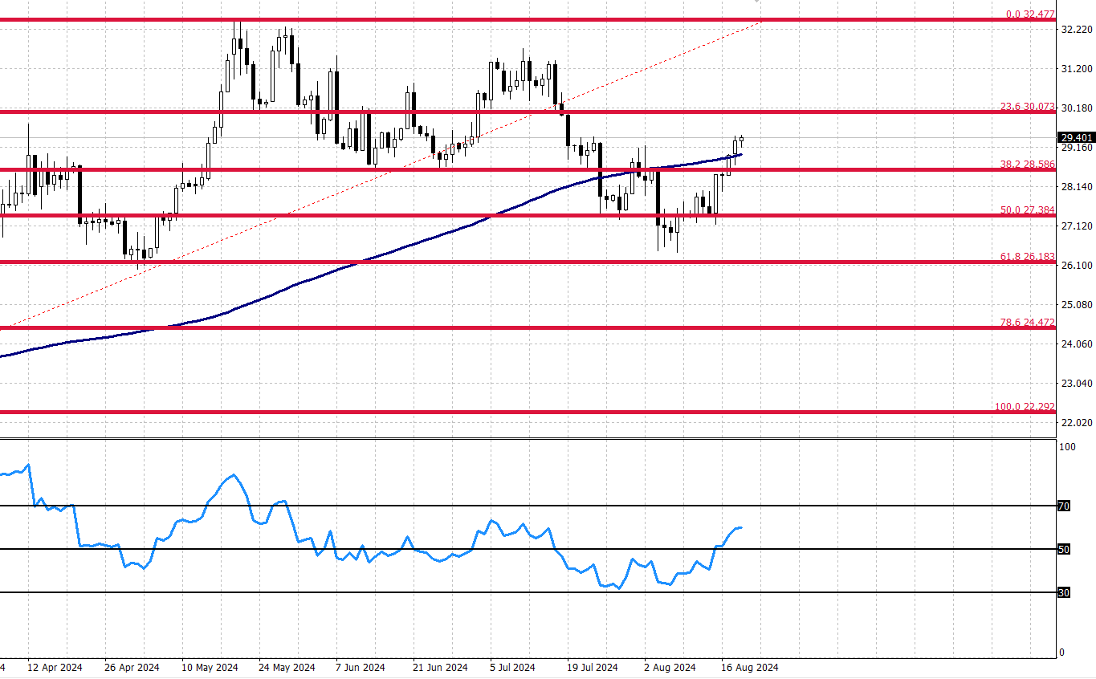The width and height of the screenshot is (1096, 679).
Task: Select the 38.2 28.586 Fibonacci label
Action: pos(1027,164)
